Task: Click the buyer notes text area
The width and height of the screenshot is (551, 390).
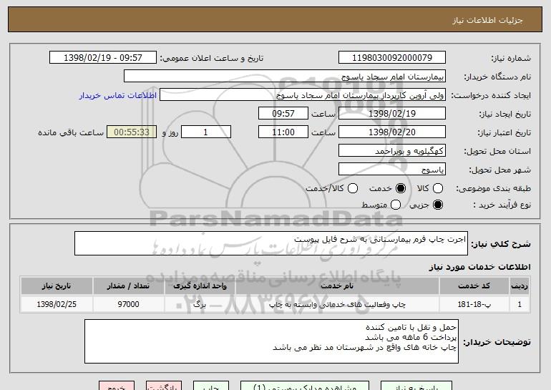Action: 271,341
